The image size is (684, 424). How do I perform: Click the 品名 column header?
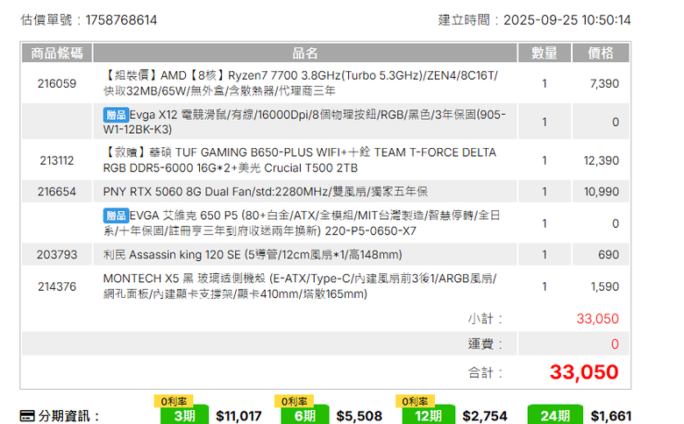click(x=305, y=53)
